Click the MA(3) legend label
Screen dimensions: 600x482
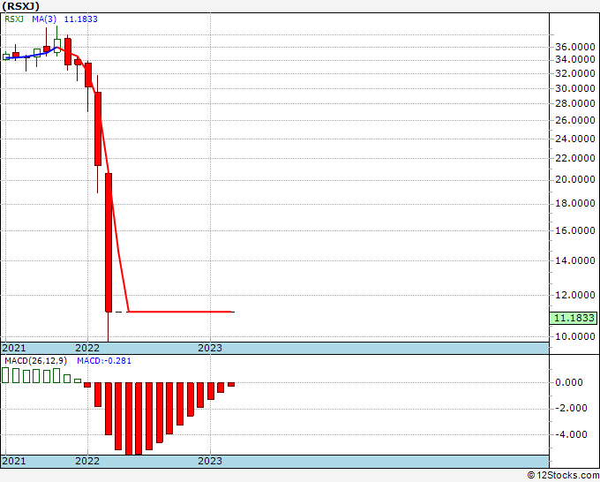pos(44,19)
